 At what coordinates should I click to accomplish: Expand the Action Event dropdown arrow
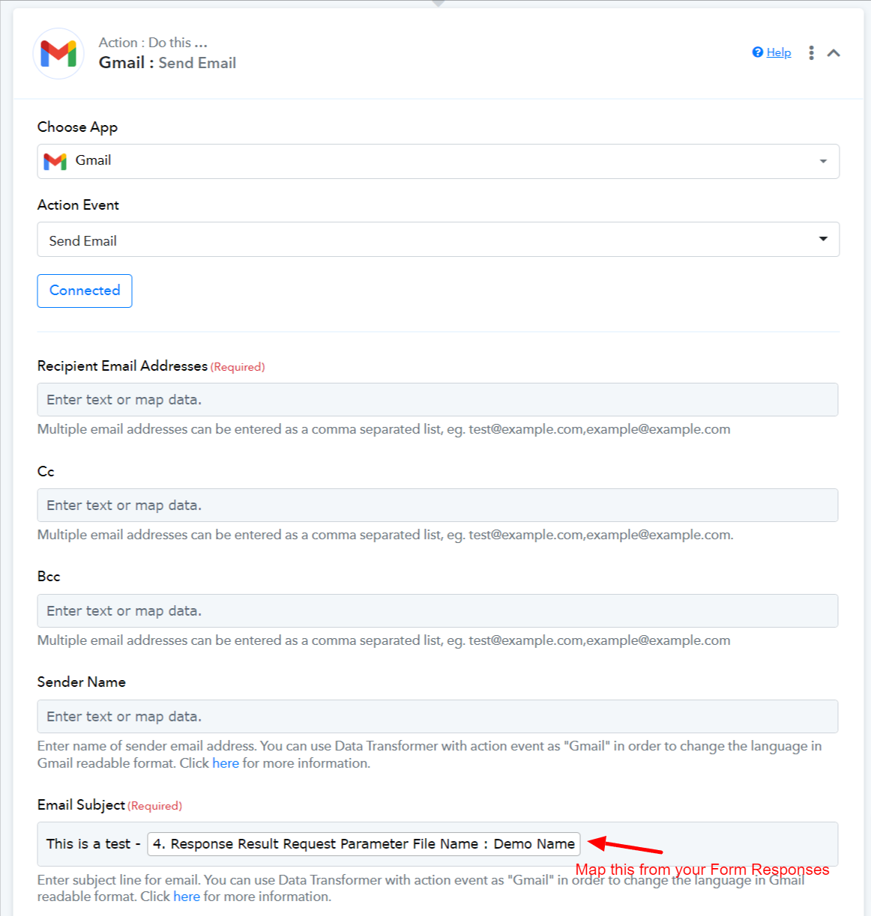823,239
